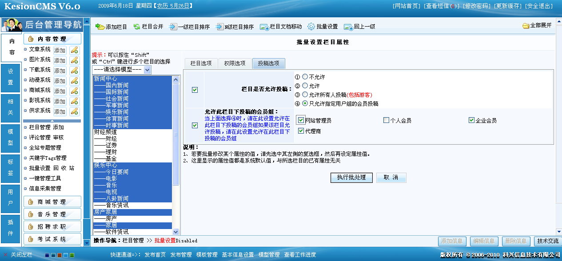Click the 栏目文档移动 icon
Viewport: 562px width, 261px height.
pyautogui.click(x=264, y=27)
